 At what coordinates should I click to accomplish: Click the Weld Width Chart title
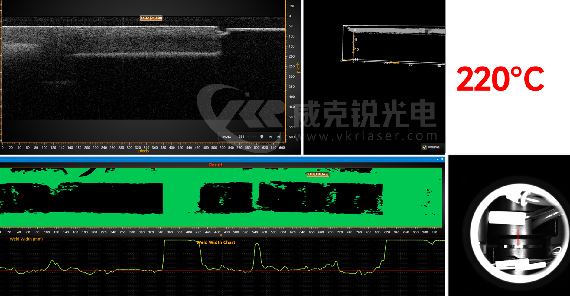point(216,242)
